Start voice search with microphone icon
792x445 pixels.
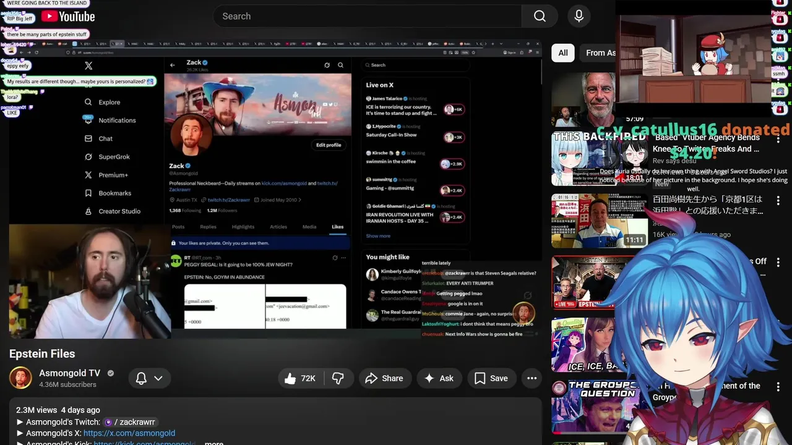(579, 16)
